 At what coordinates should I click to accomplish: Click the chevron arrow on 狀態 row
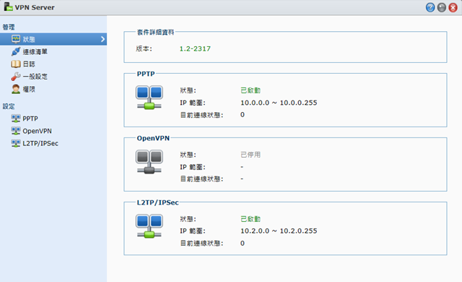tap(103, 39)
